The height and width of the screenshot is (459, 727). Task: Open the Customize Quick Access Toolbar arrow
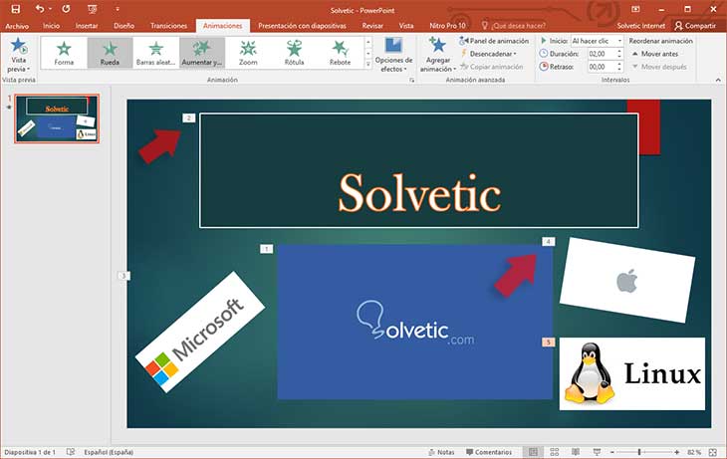(x=118, y=9)
